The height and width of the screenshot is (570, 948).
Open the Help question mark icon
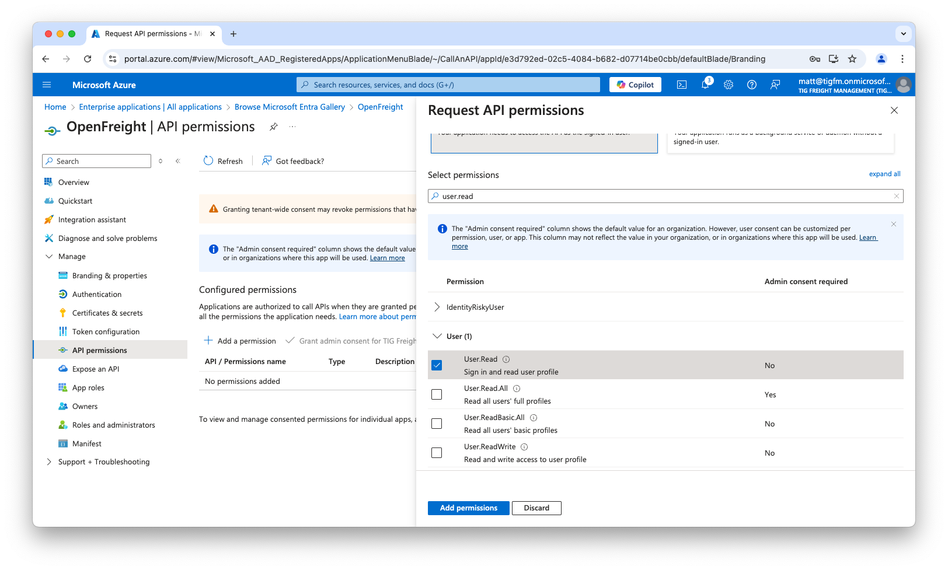coord(752,85)
